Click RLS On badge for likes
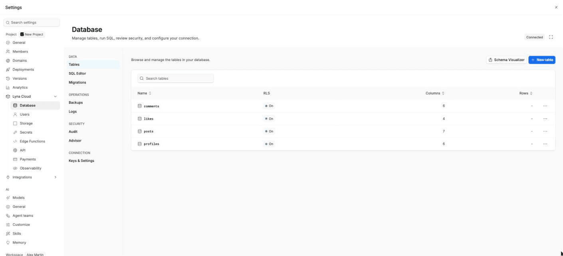The width and height of the screenshot is (563, 256). coord(269,119)
